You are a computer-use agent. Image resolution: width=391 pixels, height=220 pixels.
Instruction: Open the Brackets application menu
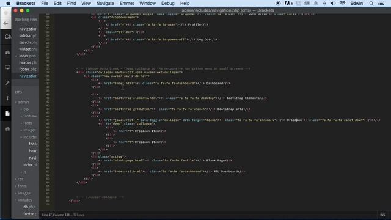click(26, 3)
